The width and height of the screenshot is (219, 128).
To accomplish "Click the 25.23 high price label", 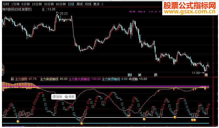I will pos(64,13).
